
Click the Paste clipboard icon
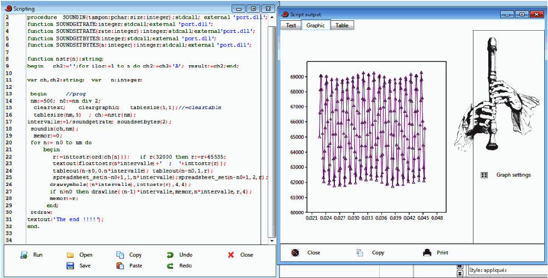(x=120, y=265)
